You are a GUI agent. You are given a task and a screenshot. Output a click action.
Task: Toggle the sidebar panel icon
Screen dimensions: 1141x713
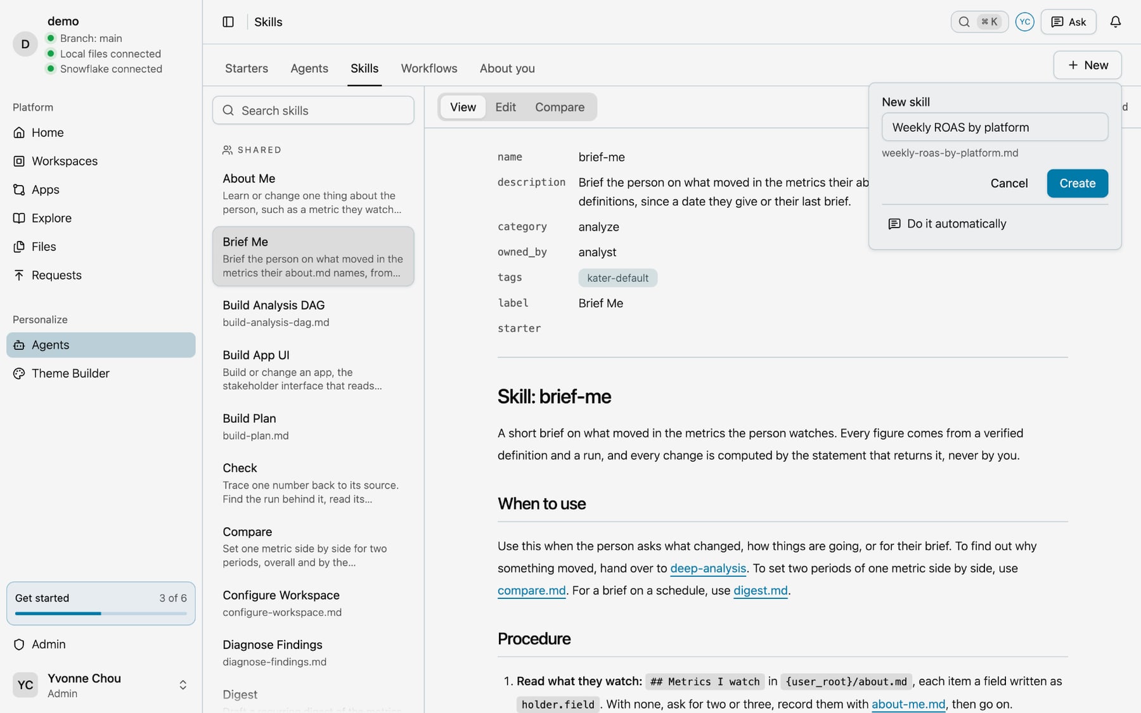point(228,22)
